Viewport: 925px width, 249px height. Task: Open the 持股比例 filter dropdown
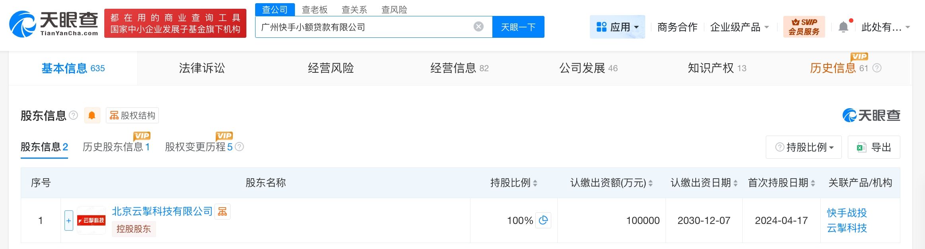pos(804,147)
